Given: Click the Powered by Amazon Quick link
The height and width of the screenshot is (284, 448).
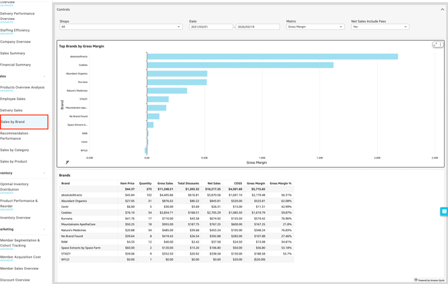Looking at the screenshot, I should (x=429, y=280).
